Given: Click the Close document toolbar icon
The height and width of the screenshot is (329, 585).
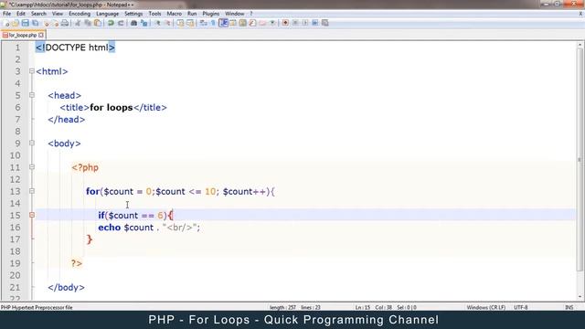Looking at the screenshot, I should click(x=47, y=23).
